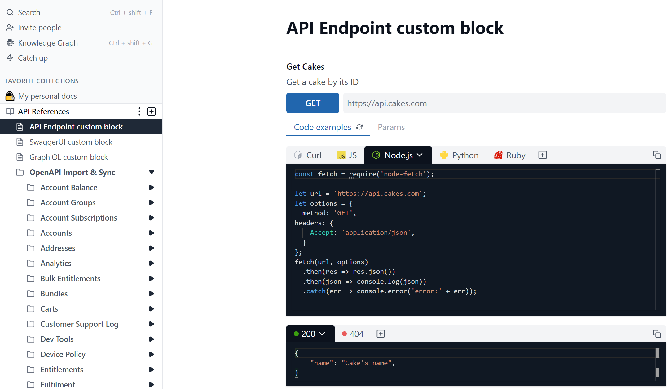The height and width of the screenshot is (389, 669).
Task: Click the GraphiQL document icon
Action: point(20,157)
